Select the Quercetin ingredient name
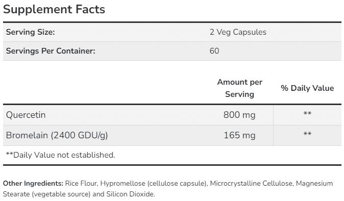Viewport: 344px width, 201px height. (26, 115)
